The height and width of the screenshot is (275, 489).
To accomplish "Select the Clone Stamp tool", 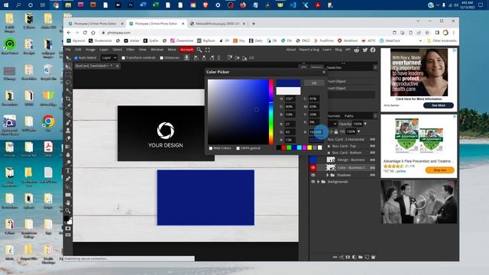I will point(68,131).
